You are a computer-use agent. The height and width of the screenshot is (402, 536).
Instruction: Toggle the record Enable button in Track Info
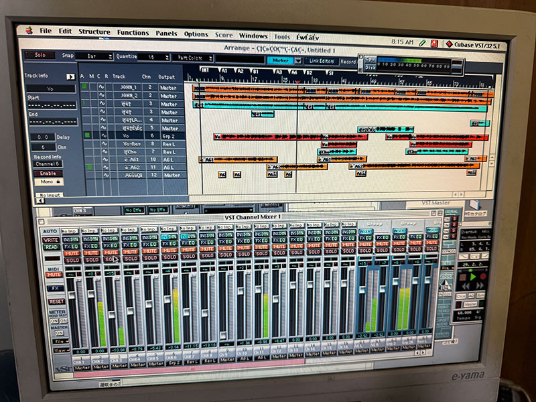48,174
